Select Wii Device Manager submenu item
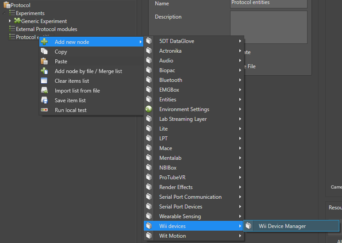 click(x=292, y=226)
